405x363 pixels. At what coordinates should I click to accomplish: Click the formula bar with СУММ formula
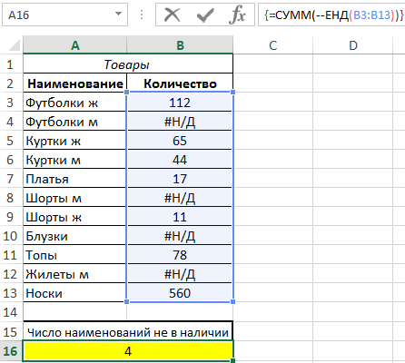(331, 15)
